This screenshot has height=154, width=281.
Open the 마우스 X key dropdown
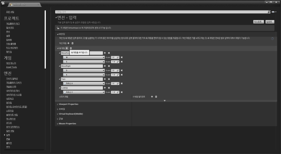click(84, 84)
